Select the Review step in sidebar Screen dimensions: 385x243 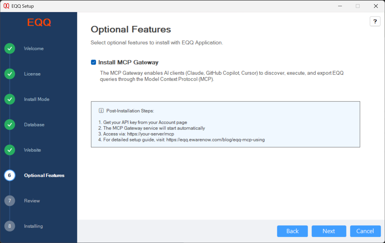point(32,201)
